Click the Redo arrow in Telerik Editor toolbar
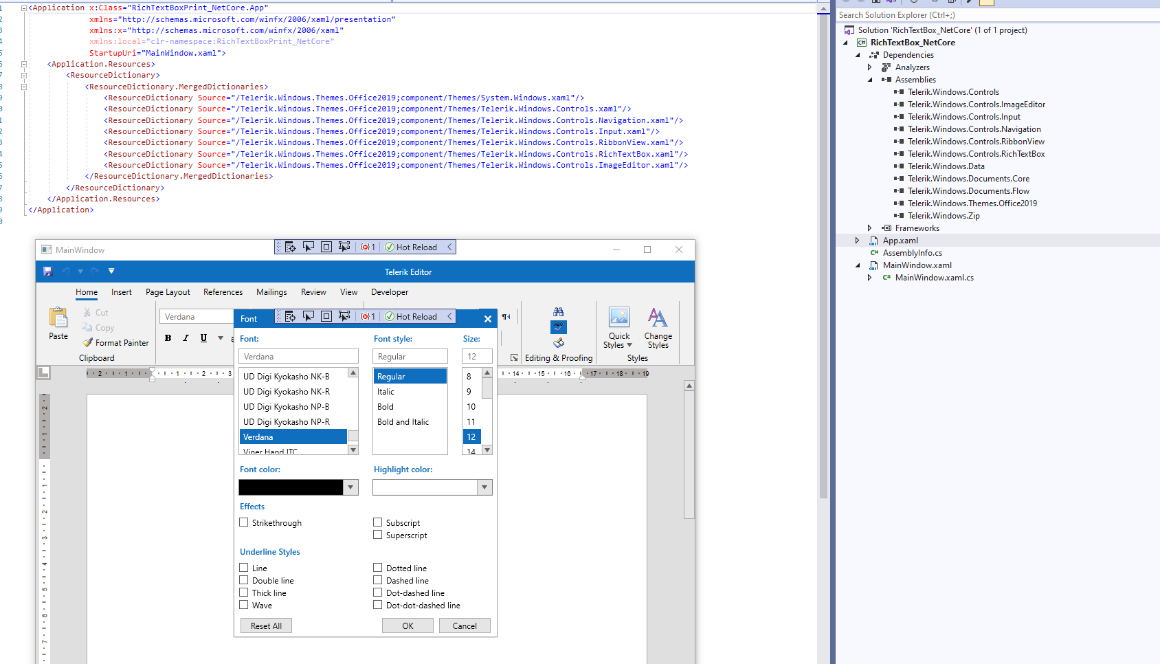 (x=95, y=272)
